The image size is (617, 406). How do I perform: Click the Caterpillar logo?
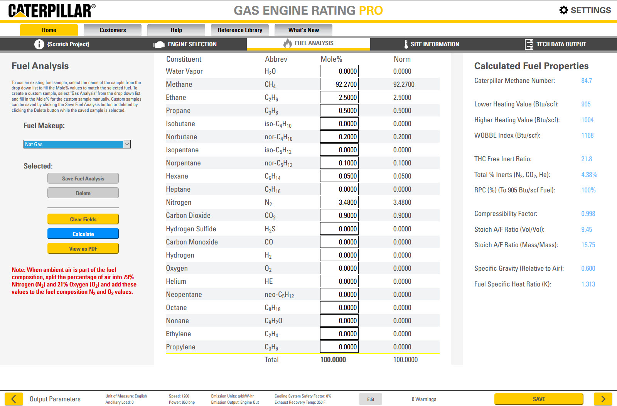(52, 11)
